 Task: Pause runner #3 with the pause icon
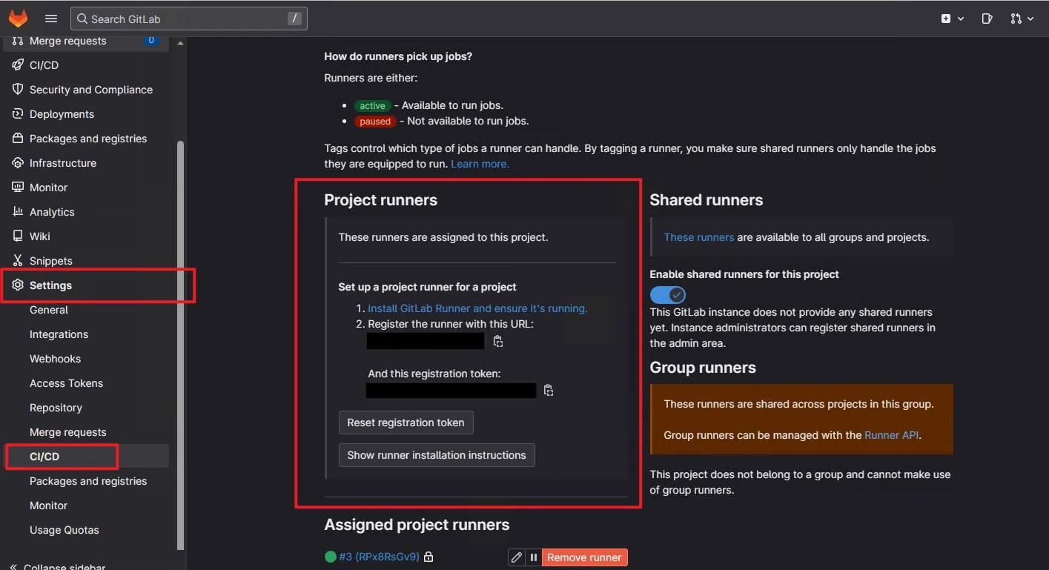[x=534, y=557]
